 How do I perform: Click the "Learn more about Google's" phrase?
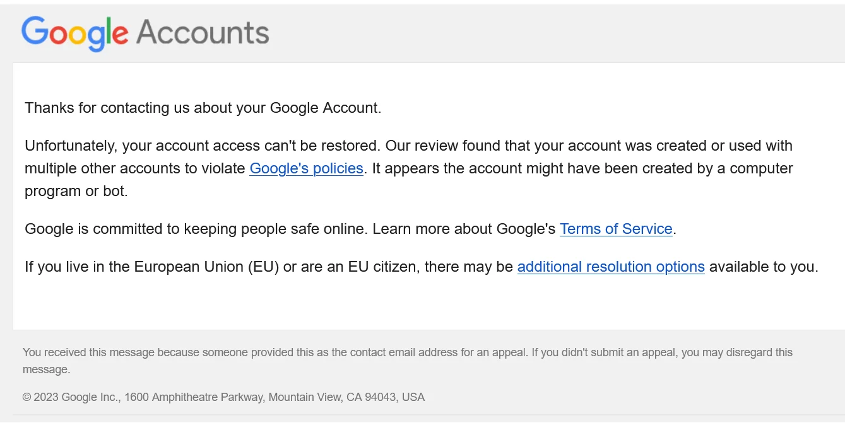pos(464,229)
